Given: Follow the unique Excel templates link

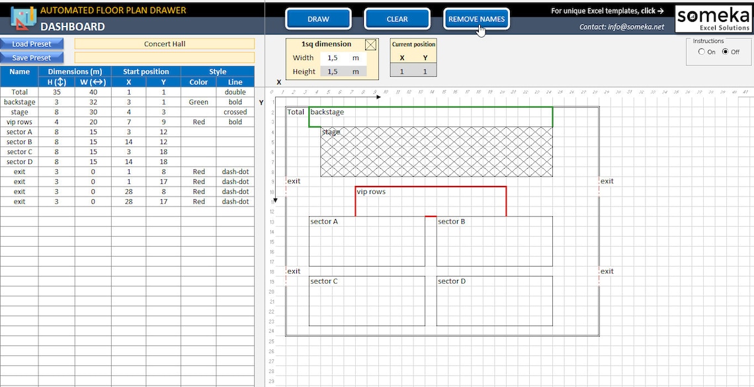Looking at the screenshot, I should coord(607,11).
